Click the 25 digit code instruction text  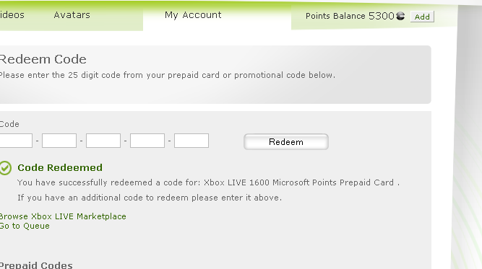168,75
